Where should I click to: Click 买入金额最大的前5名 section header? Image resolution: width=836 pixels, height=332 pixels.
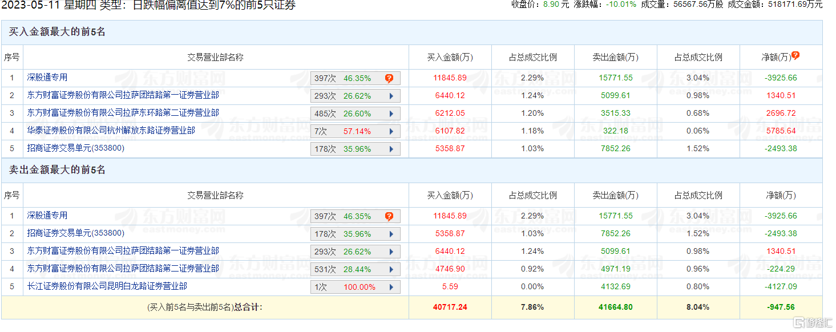click(x=57, y=32)
